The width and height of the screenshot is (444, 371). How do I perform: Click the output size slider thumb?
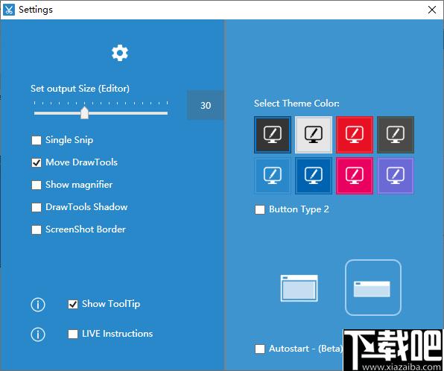pyautogui.click(x=84, y=112)
